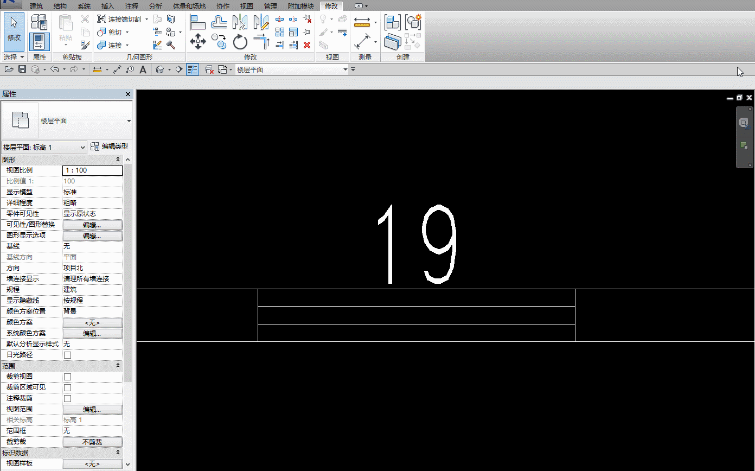Open the 建筑 ribbon tab
755x471 pixels.
36,6
